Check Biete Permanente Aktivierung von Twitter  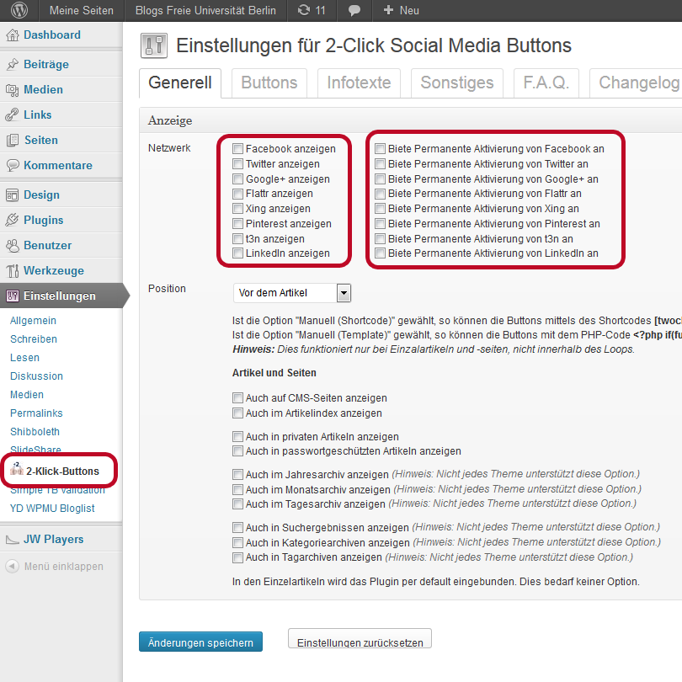381,164
